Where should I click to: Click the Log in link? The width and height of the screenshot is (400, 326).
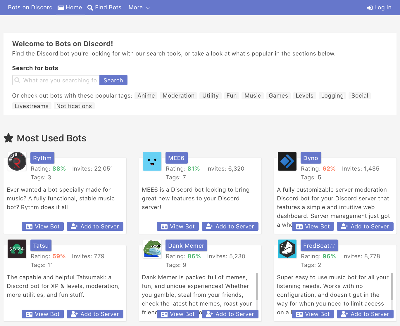point(379,8)
